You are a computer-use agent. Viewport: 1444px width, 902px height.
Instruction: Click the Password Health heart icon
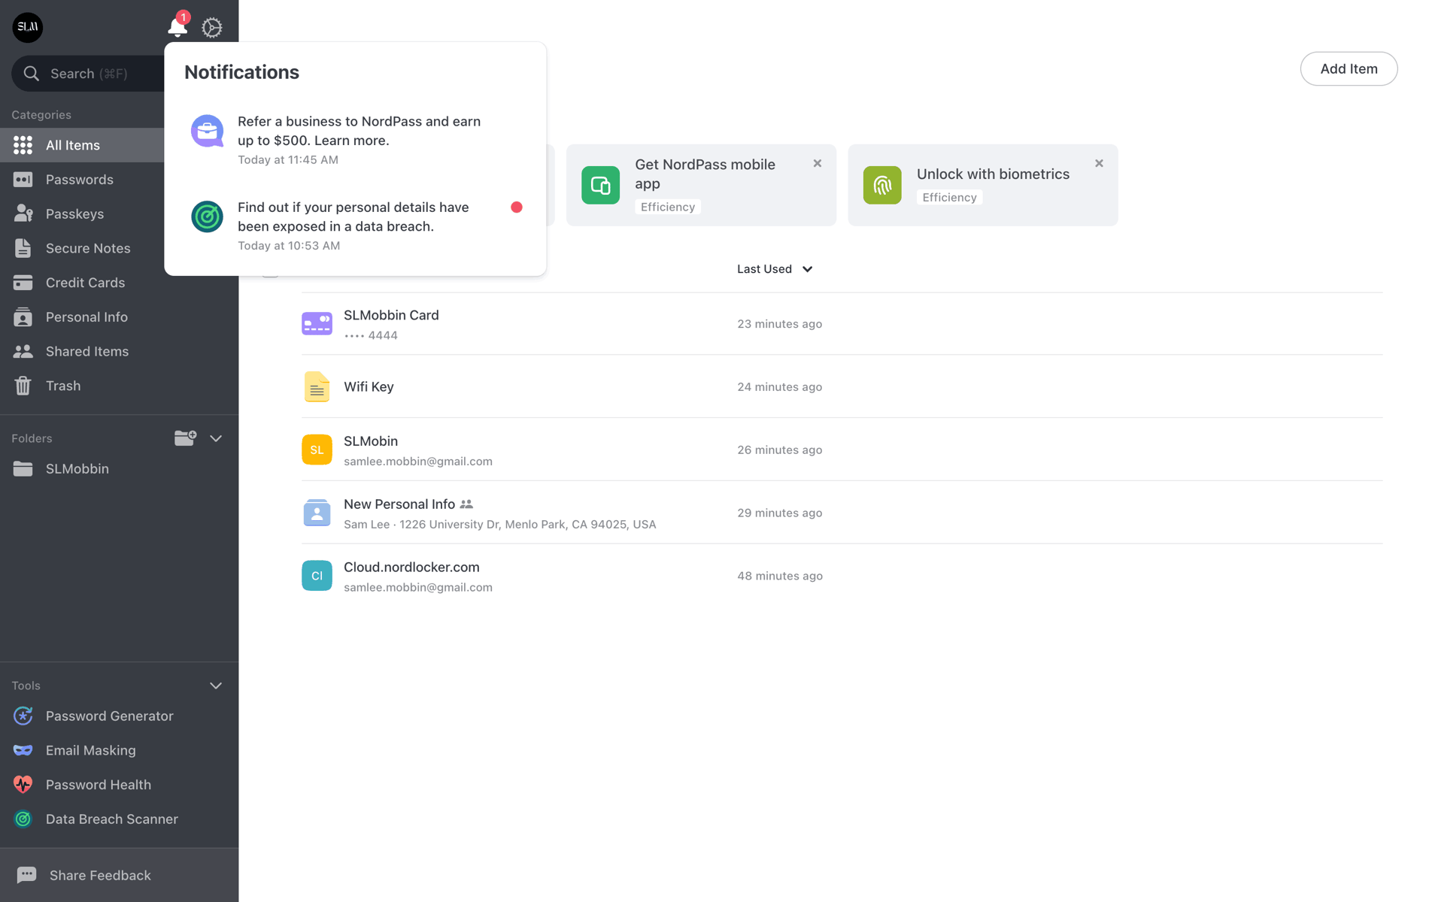pyautogui.click(x=23, y=785)
